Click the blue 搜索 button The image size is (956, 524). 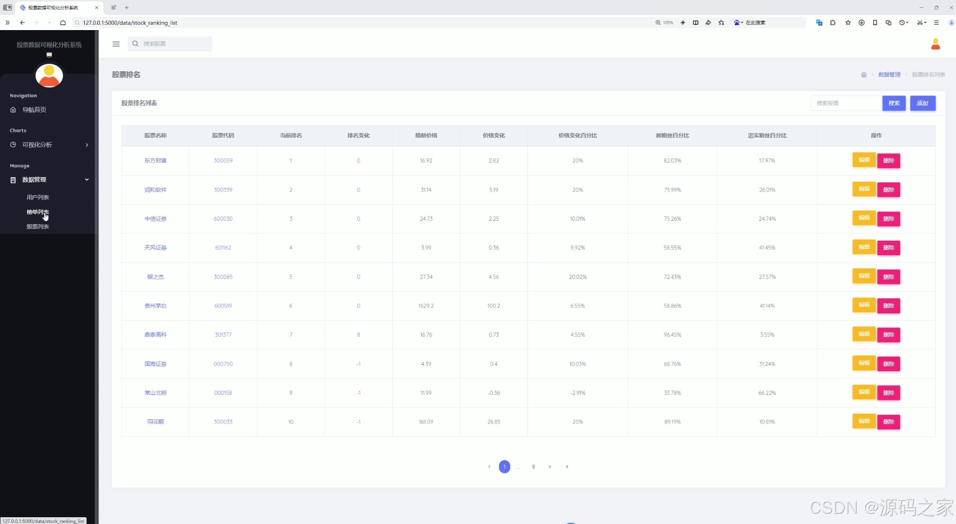[893, 103]
